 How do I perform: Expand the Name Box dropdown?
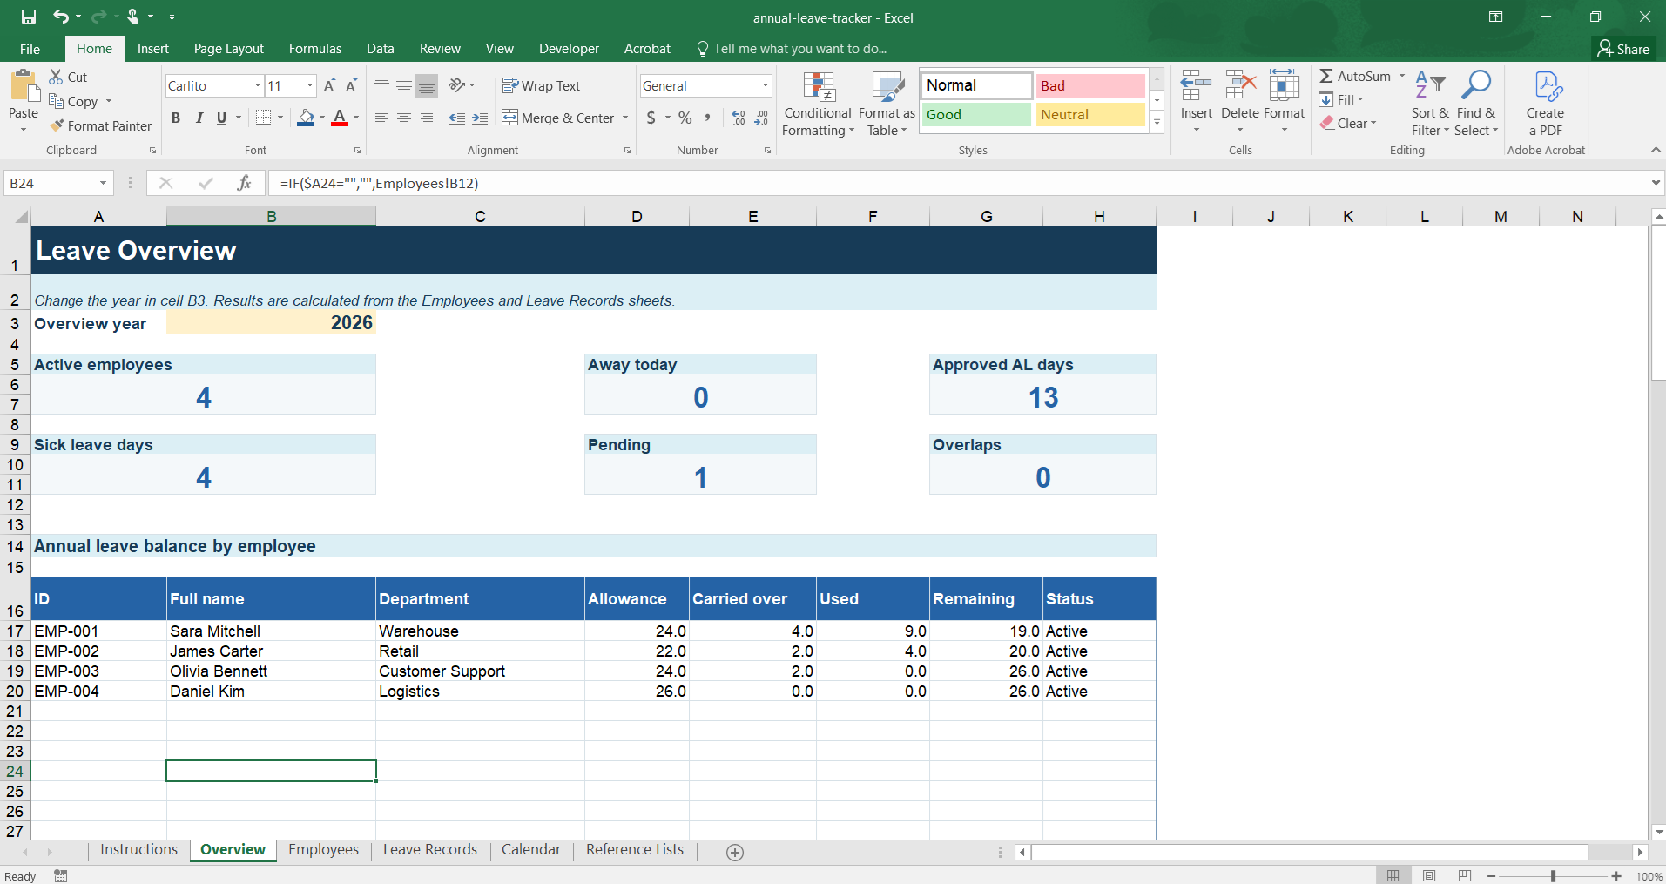pos(103,183)
